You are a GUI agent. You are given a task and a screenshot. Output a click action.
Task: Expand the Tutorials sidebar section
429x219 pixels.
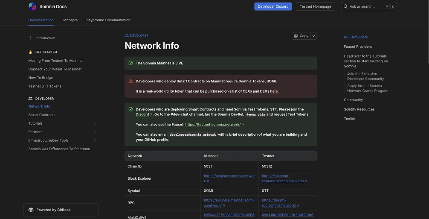coord(95,123)
